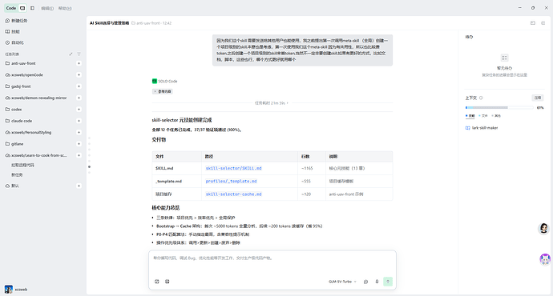Click plus button on gadsj-front row
The height and width of the screenshot is (296, 553).
(79, 86)
